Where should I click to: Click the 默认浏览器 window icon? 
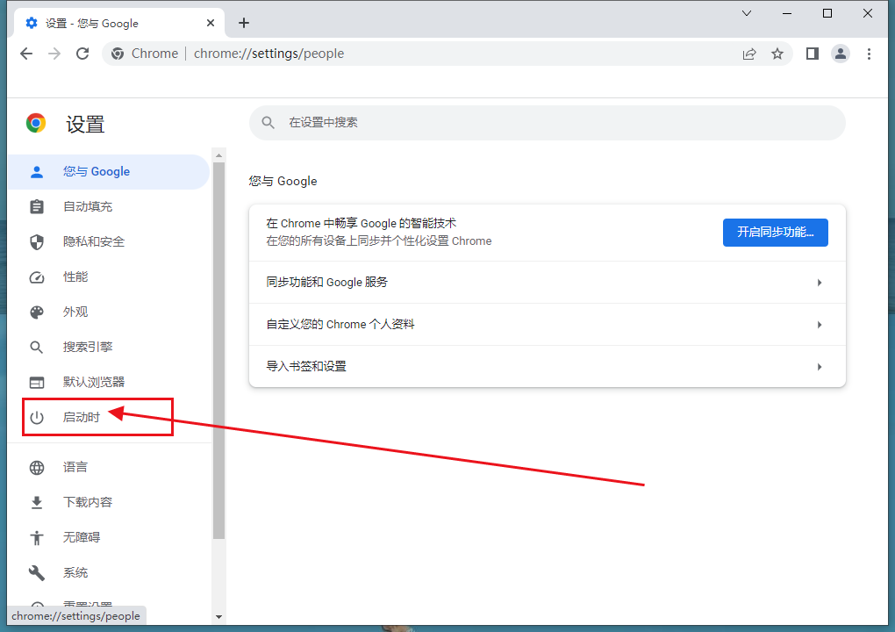[37, 383]
